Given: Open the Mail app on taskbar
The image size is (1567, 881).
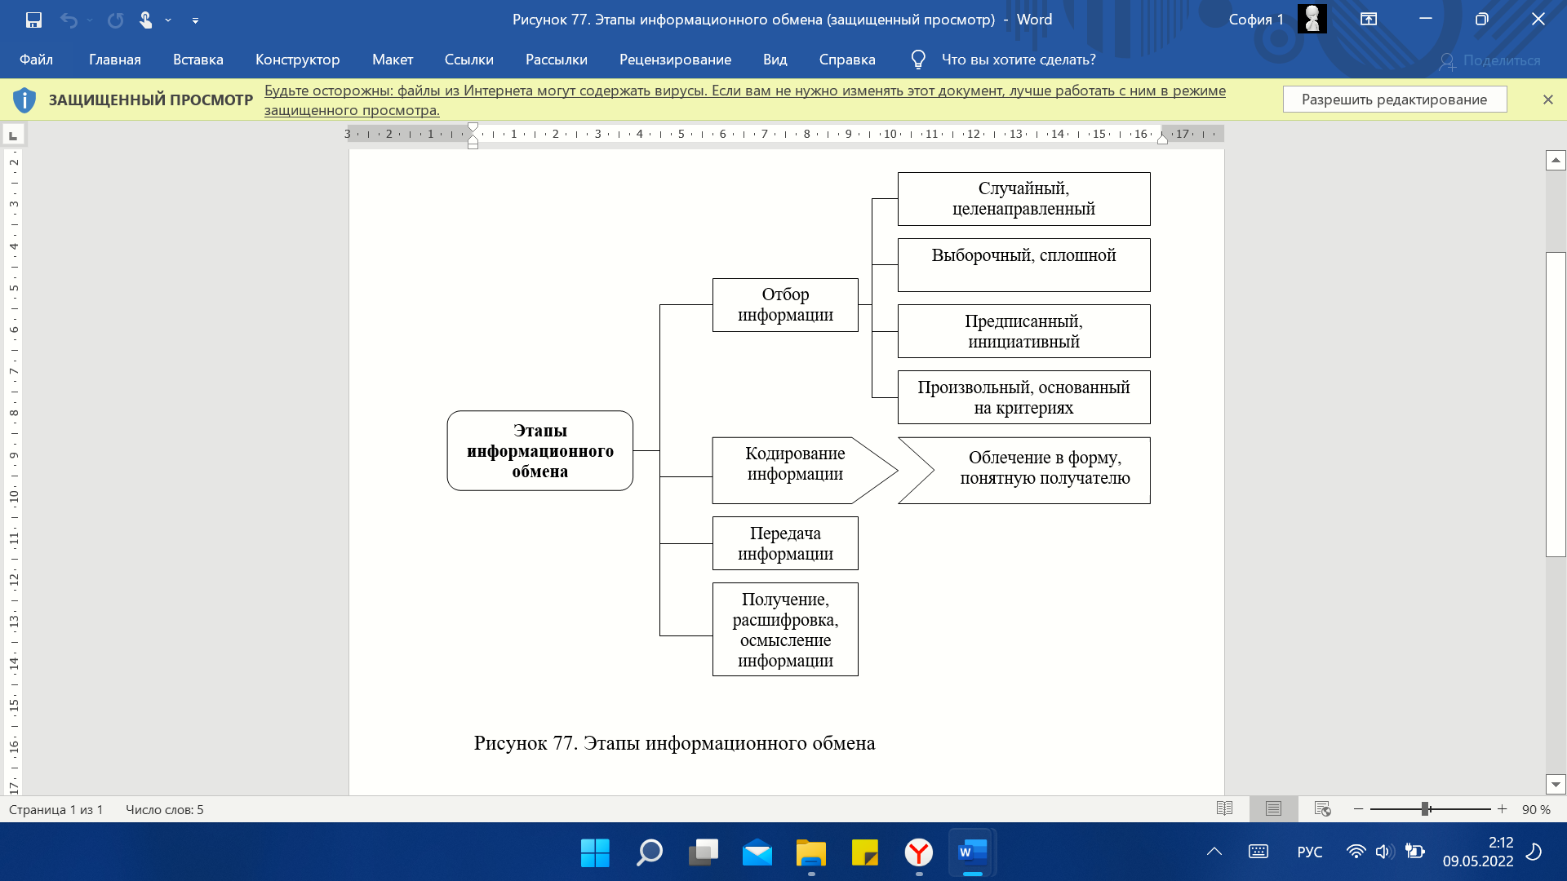Looking at the screenshot, I should 757,852.
